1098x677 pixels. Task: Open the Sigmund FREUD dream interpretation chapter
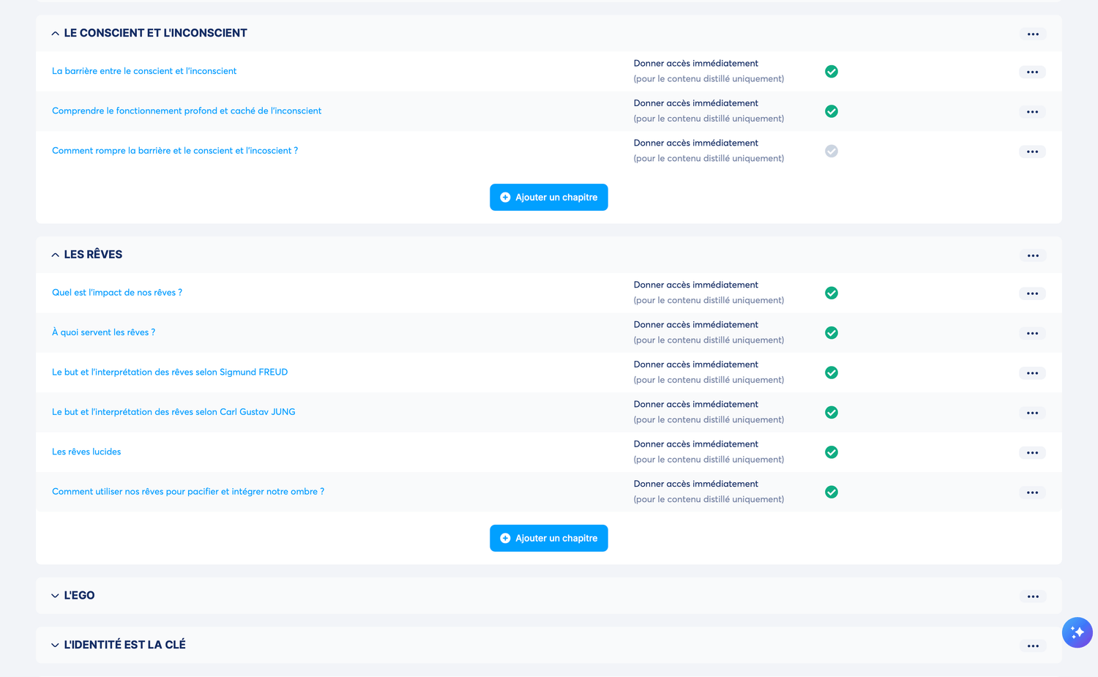click(170, 372)
